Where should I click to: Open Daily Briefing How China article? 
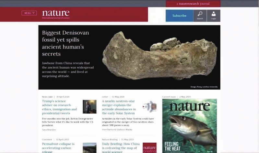click(x=121, y=148)
